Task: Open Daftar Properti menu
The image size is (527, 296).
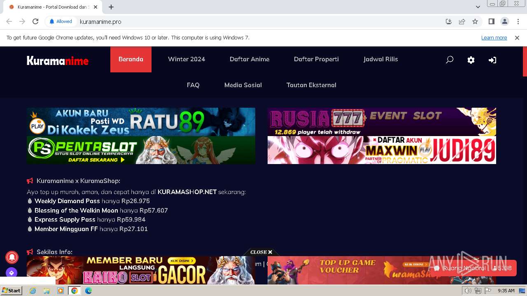Action: (x=316, y=59)
